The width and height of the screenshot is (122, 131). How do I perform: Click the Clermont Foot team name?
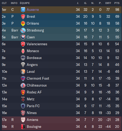tap(38, 79)
